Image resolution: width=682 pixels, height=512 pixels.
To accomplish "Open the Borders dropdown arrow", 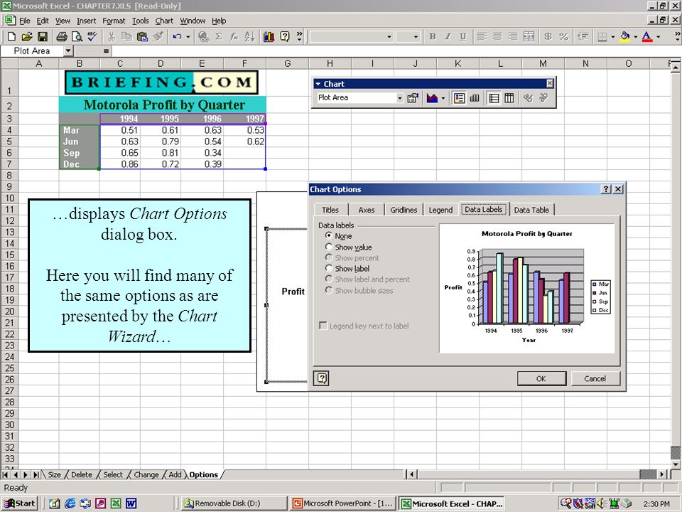I will [613, 36].
